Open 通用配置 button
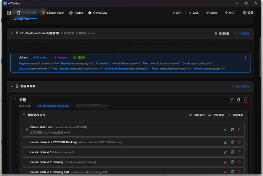The width and height of the screenshot is (263, 176). [x=222, y=34]
